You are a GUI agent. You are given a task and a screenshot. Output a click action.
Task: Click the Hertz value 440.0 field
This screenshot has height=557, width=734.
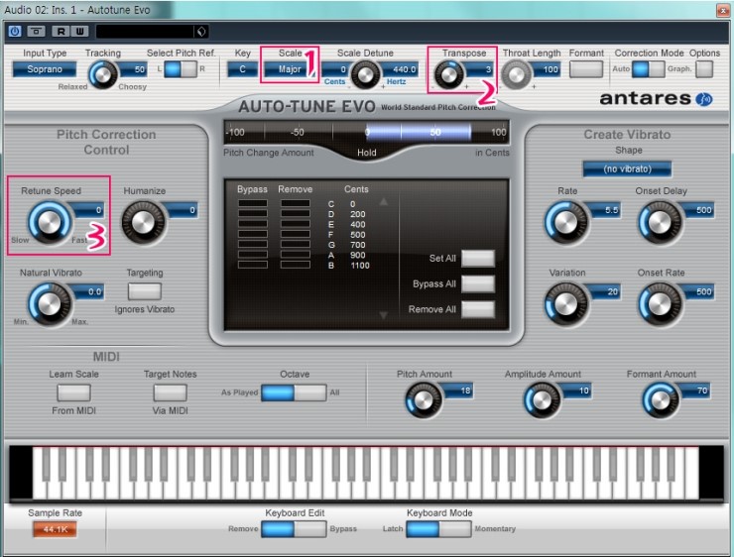pyautogui.click(x=399, y=69)
